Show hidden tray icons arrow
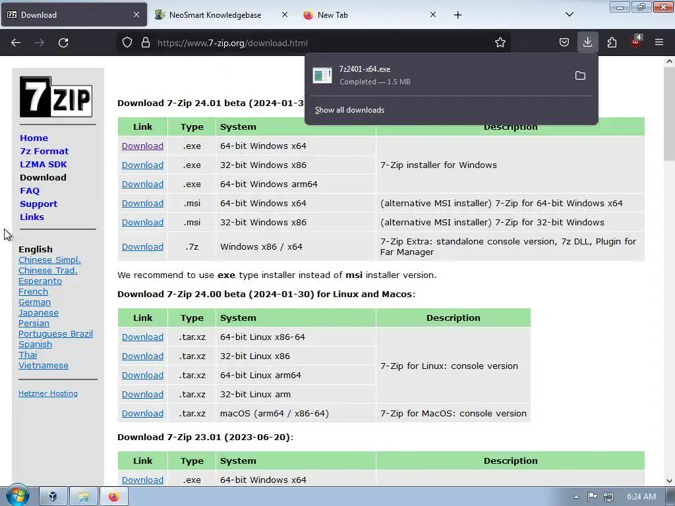The width and height of the screenshot is (675, 506). (576, 497)
